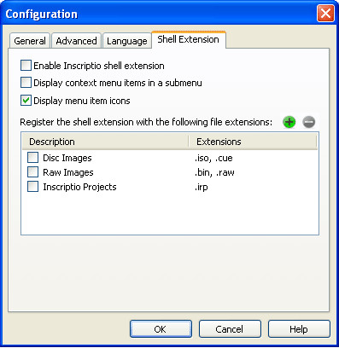339x348 pixels.
Task: Click the OK button
Action: [161, 329]
